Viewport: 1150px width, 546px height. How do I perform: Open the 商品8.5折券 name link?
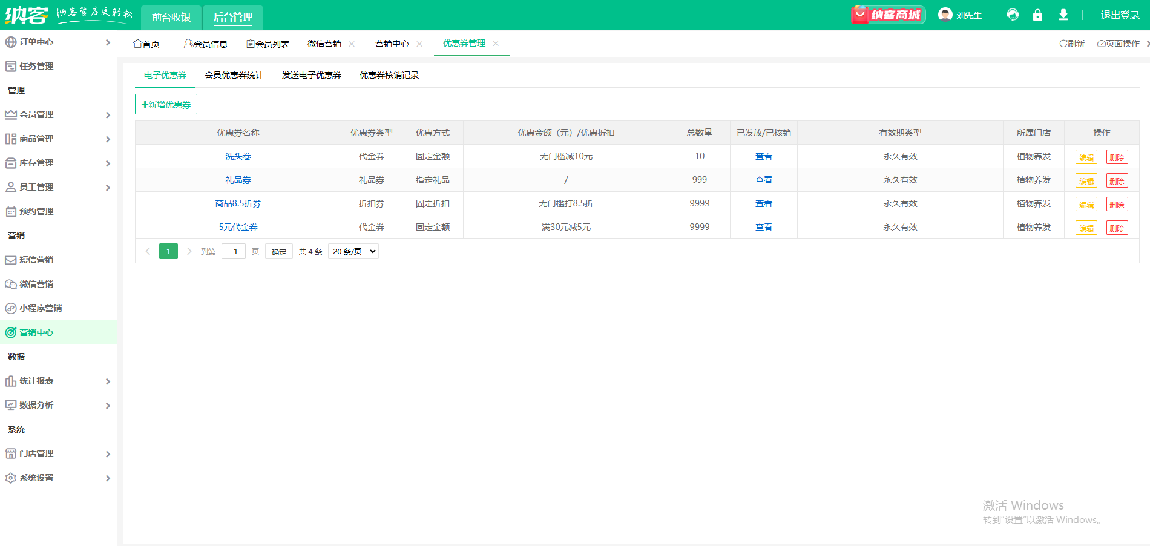click(238, 203)
